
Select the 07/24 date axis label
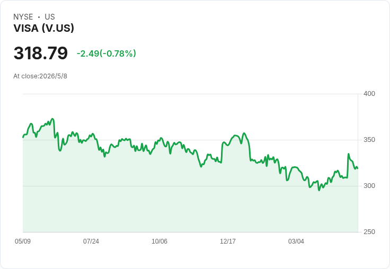coord(91,241)
